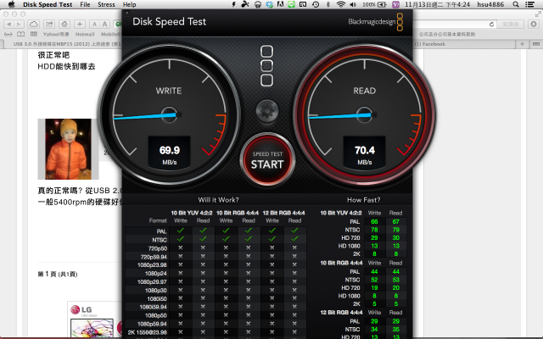Open the Help menu
Image resolution: width=543 pixels, height=339 pixels.
[x=129, y=4]
